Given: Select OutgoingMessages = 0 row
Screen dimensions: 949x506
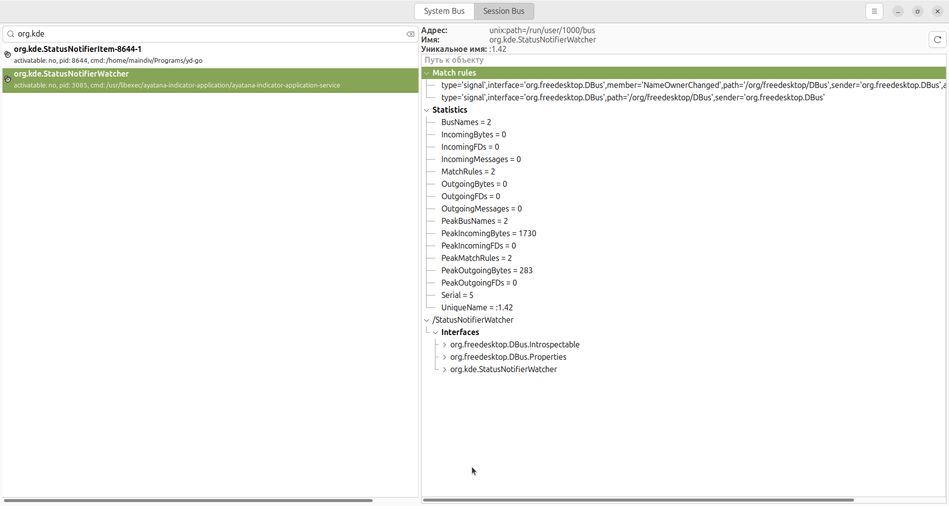Looking at the screenshot, I should (684, 209).
